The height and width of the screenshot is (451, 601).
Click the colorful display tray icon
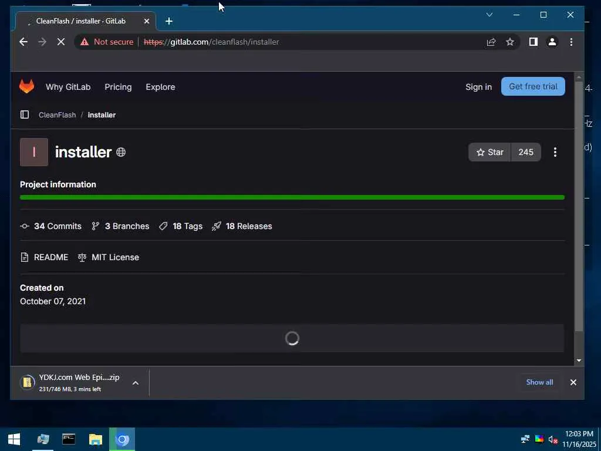pyautogui.click(x=539, y=439)
